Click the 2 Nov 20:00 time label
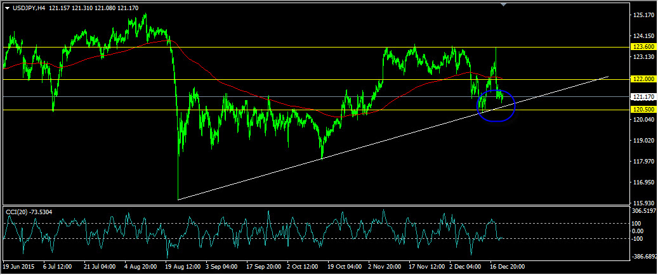The height and width of the screenshot is (275, 658). [x=383, y=267]
